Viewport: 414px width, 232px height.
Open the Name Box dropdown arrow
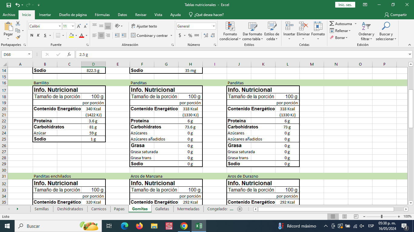tap(29, 54)
